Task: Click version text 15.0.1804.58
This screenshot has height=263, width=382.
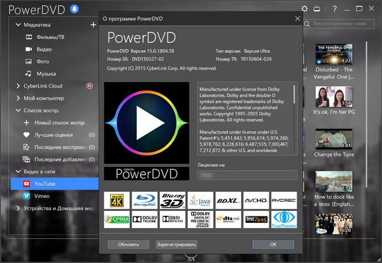Action: pyautogui.click(x=160, y=51)
